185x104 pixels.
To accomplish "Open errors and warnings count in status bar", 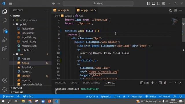I will click(x=28, y=96).
